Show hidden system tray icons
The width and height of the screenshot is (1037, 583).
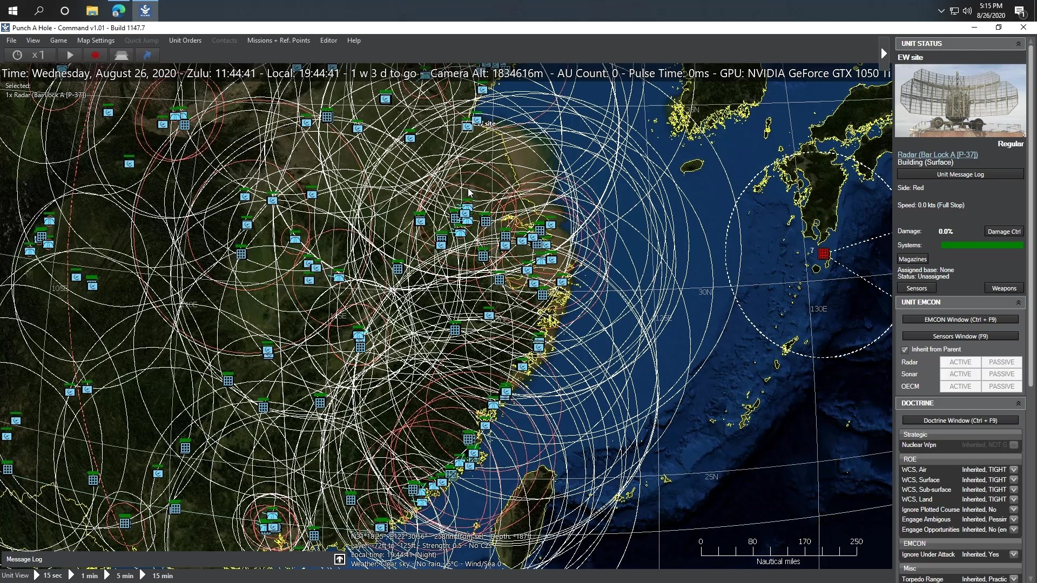941,11
